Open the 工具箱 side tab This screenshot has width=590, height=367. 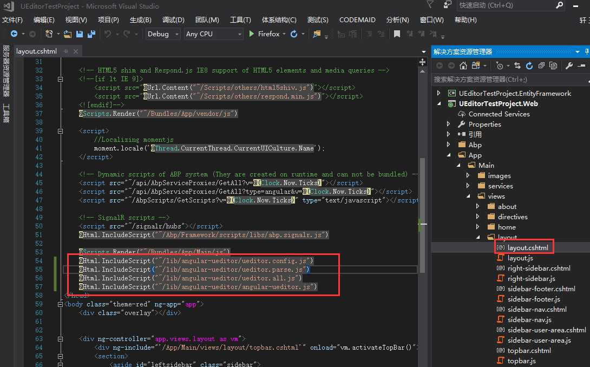pos(6,113)
